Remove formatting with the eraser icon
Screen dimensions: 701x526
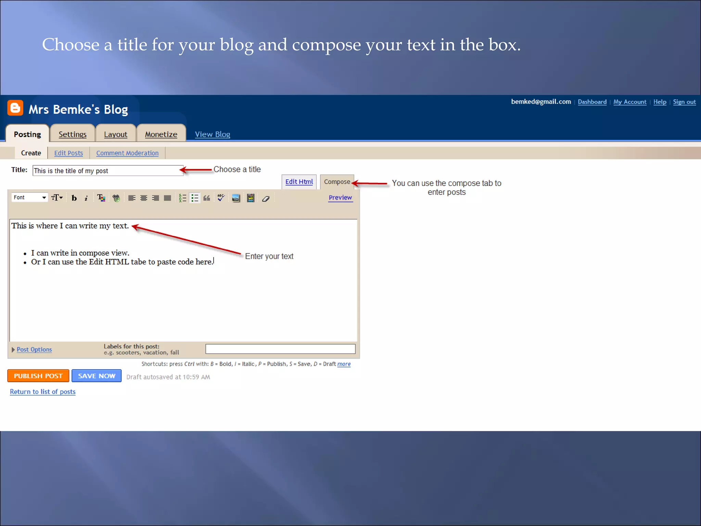point(266,198)
